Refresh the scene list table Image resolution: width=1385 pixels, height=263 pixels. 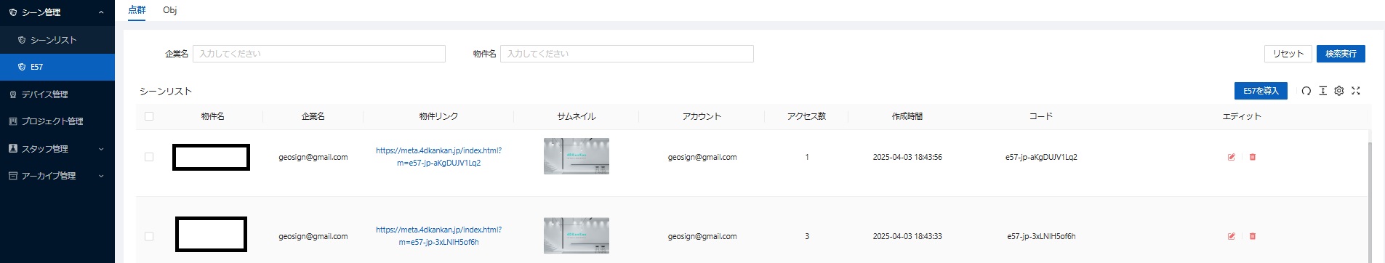click(1306, 91)
